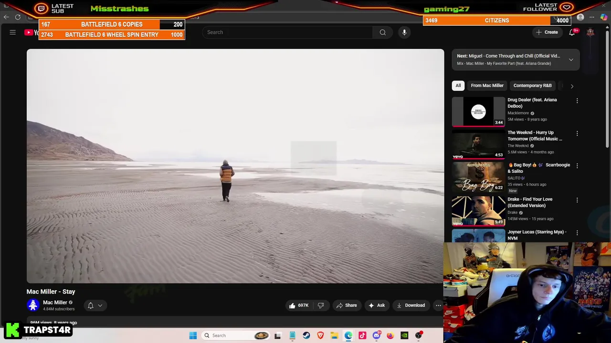
Task: Reload the page with the refresh icon
Action: 18,17
